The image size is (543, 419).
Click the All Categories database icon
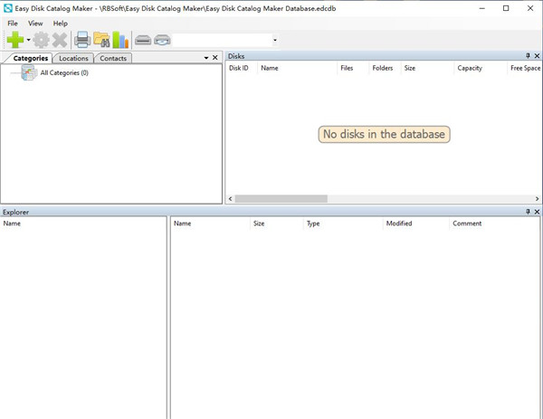[x=29, y=72]
